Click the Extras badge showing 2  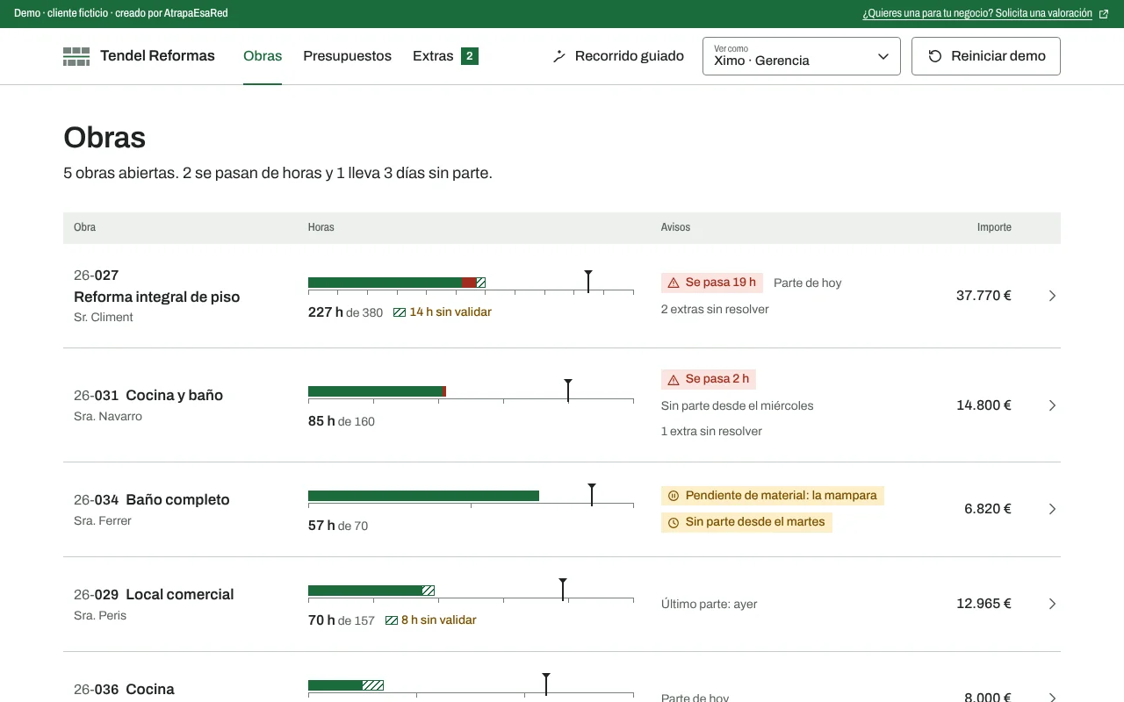pyautogui.click(x=470, y=56)
